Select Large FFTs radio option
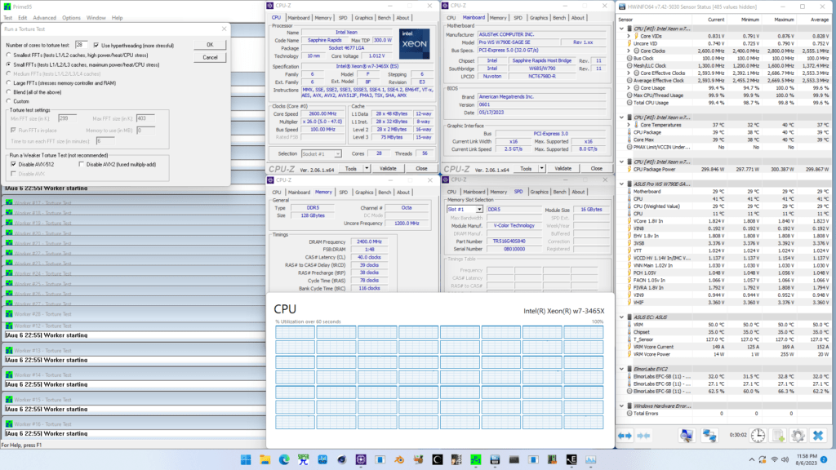The height and width of the screenshot is (470, 836). point(8,82)
